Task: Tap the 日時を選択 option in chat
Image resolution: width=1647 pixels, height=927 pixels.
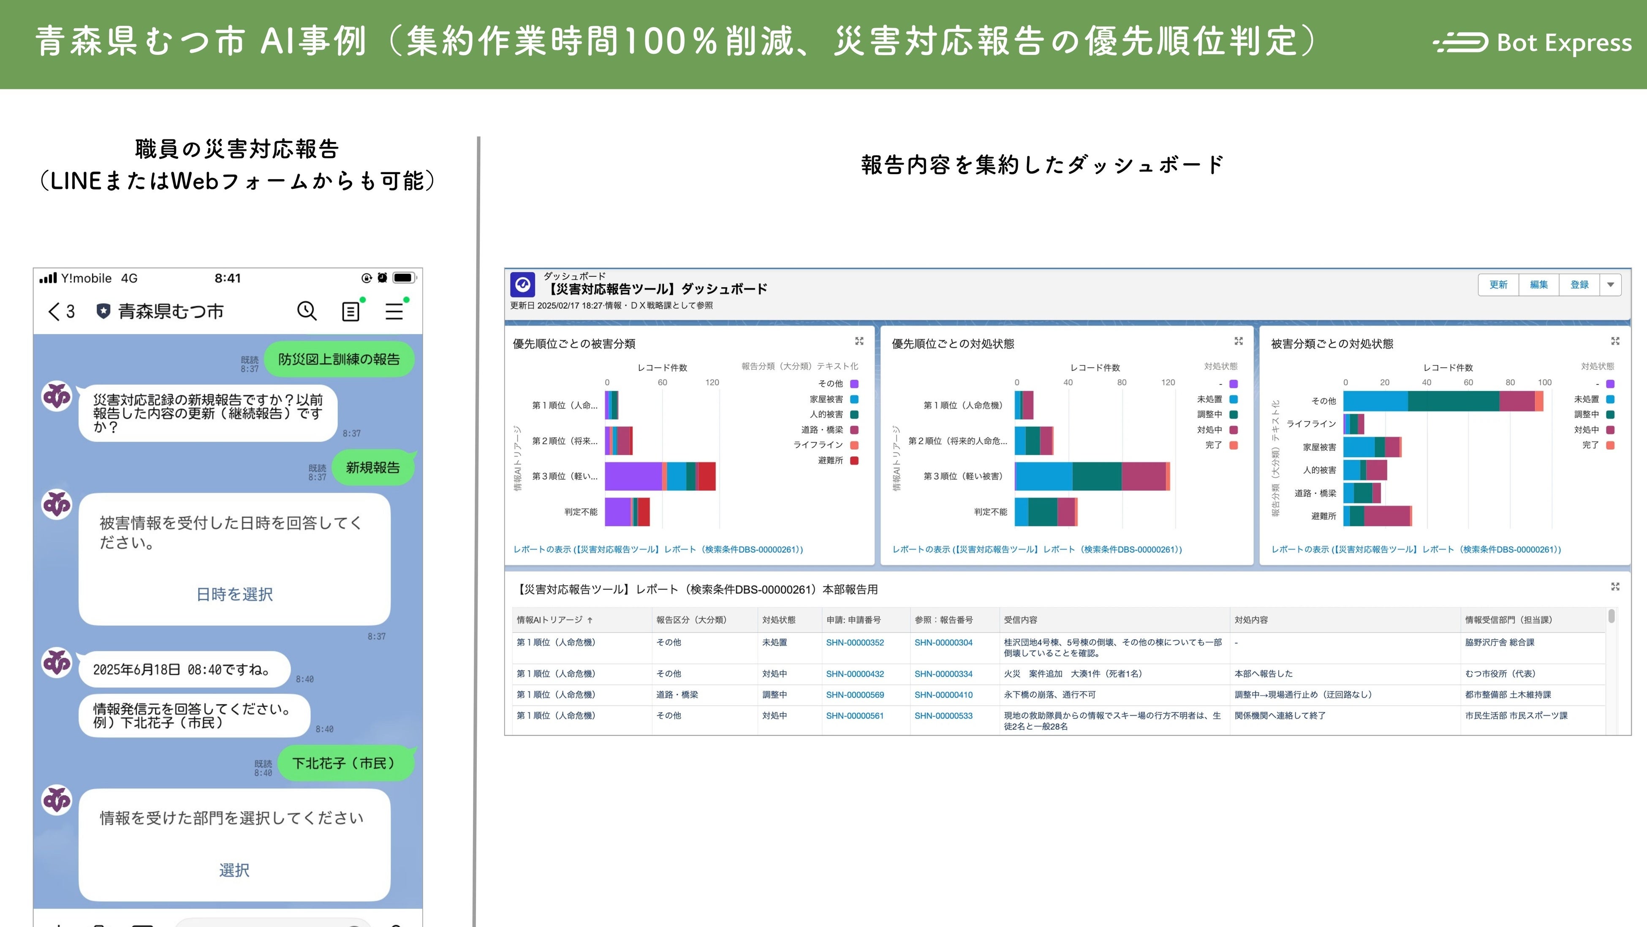Action: 234,594
